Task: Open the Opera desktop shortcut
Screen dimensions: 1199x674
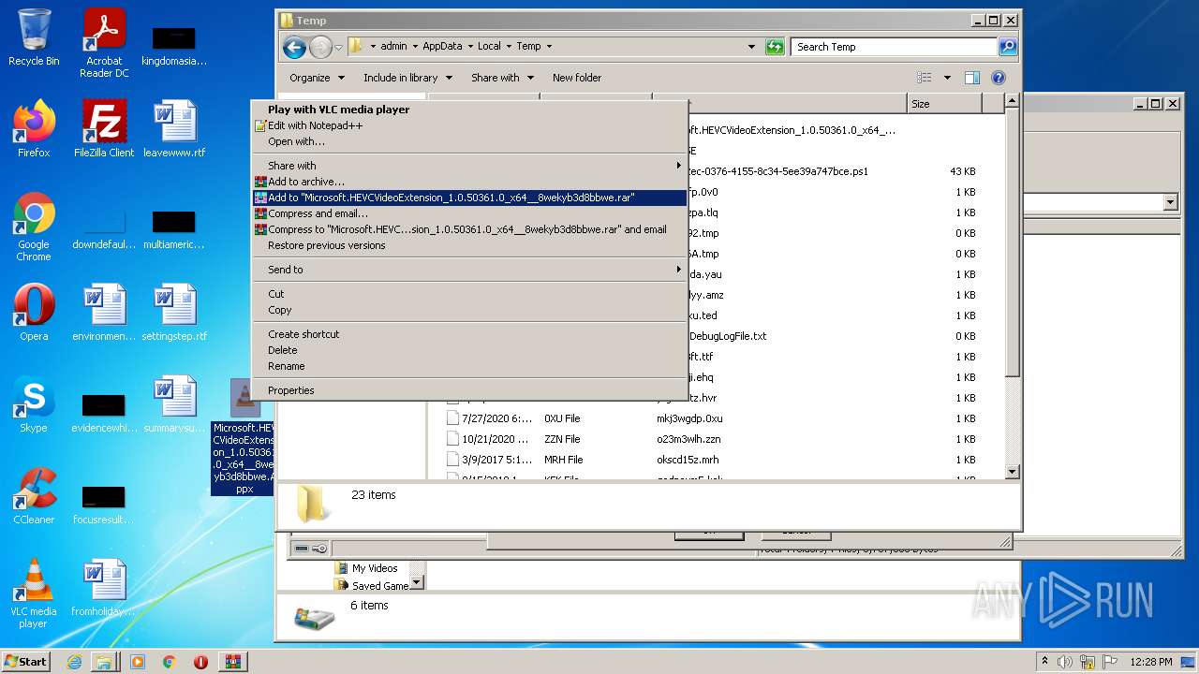Action: pos(34,312)
